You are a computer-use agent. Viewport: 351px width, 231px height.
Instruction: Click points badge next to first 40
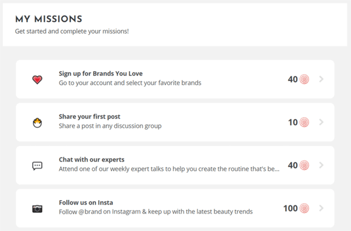coord(304,79)
